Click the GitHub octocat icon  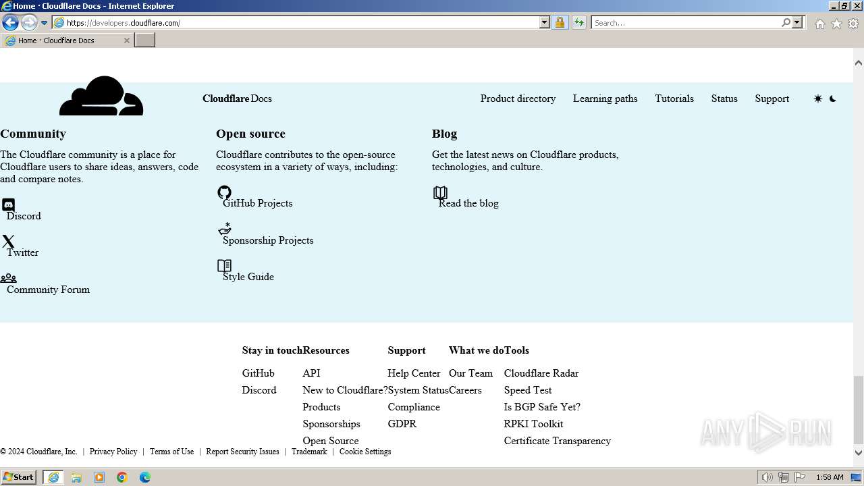click(224, 192)
